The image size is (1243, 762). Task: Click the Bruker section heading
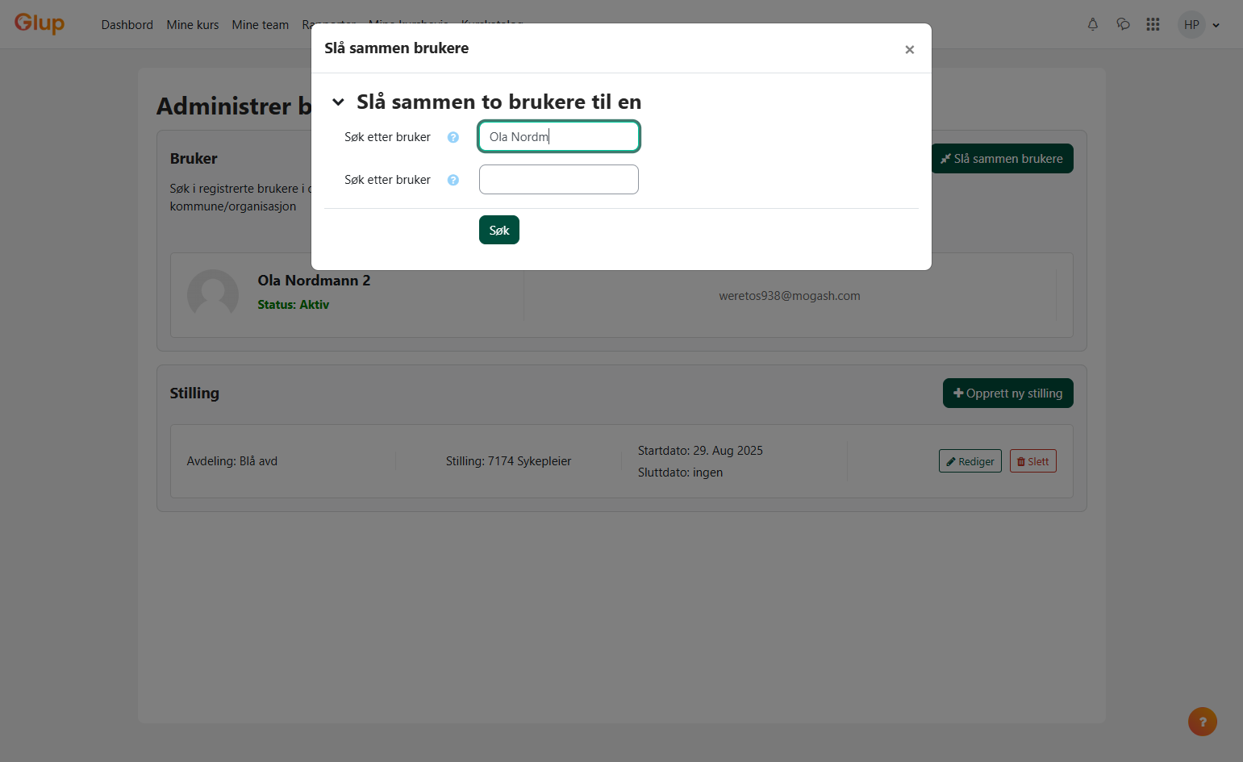click(x=194, y=158)
